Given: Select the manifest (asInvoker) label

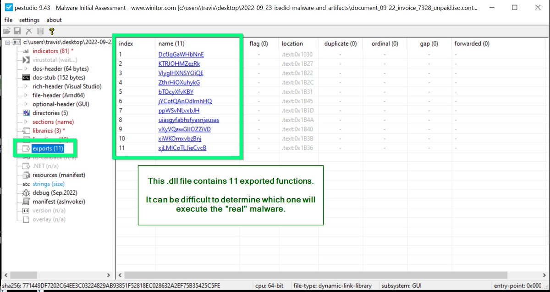Looking at the screenshot, I should 59,202.
